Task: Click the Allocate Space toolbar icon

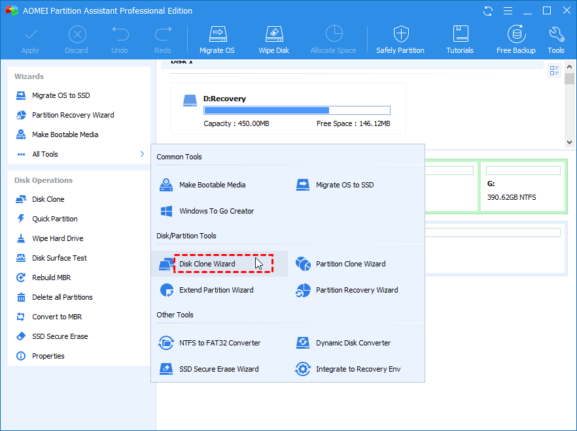Action: 334,34
